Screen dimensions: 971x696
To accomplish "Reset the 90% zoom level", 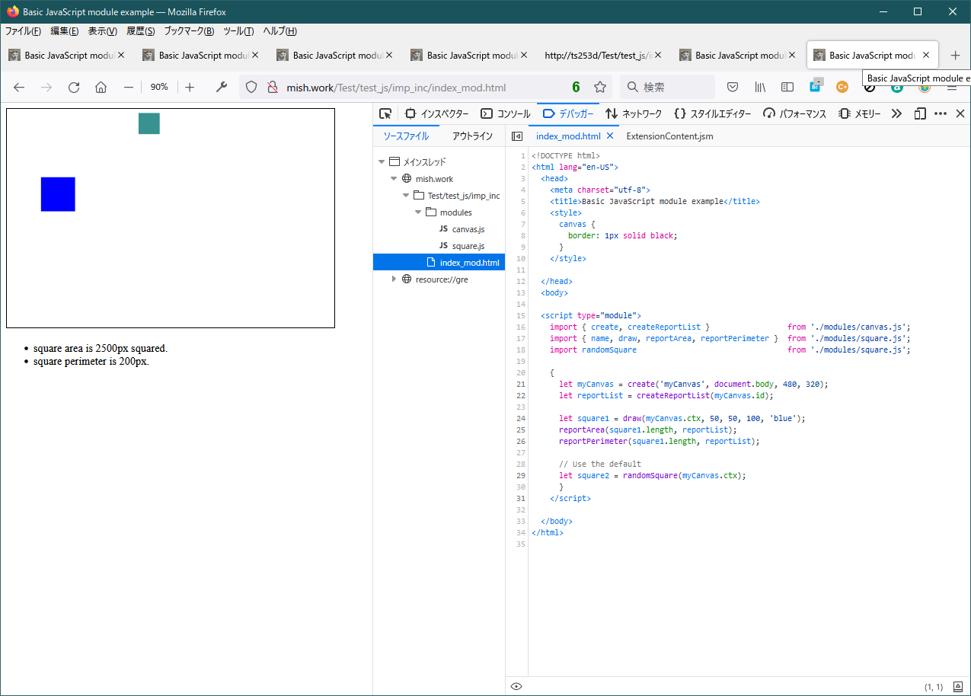I will 159,87.
